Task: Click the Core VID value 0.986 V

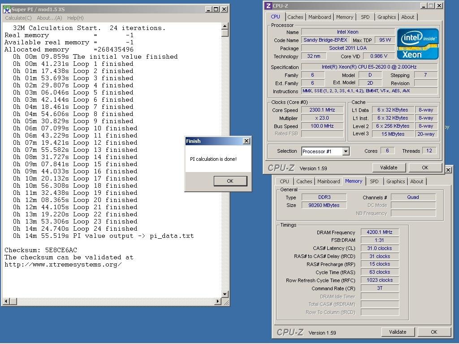Action: [379, 56]
